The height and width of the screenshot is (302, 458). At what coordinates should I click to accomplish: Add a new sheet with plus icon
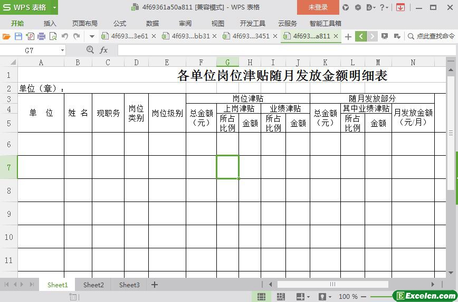(155, 285)
